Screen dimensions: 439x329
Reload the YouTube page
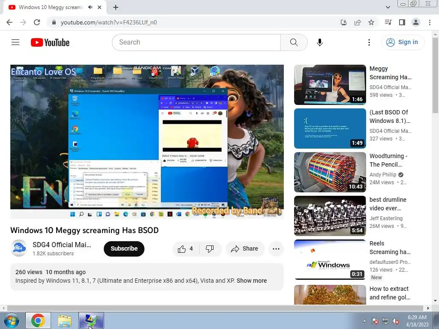click(x=37, y=22)
